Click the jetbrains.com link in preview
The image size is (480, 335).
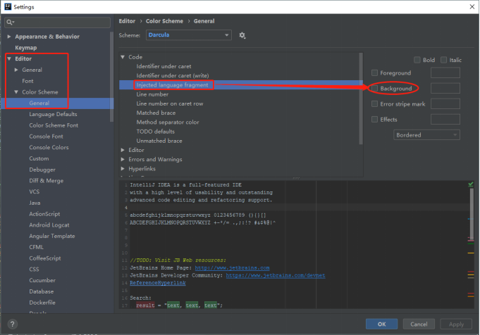[233, 267]
